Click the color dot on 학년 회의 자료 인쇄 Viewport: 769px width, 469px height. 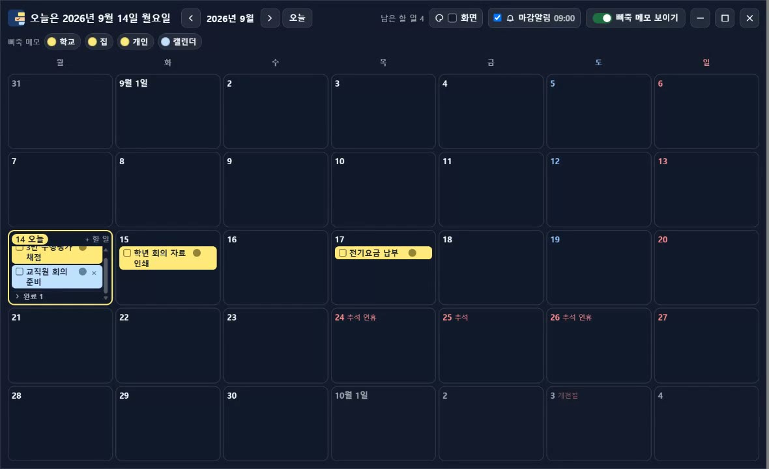[197, 253]
